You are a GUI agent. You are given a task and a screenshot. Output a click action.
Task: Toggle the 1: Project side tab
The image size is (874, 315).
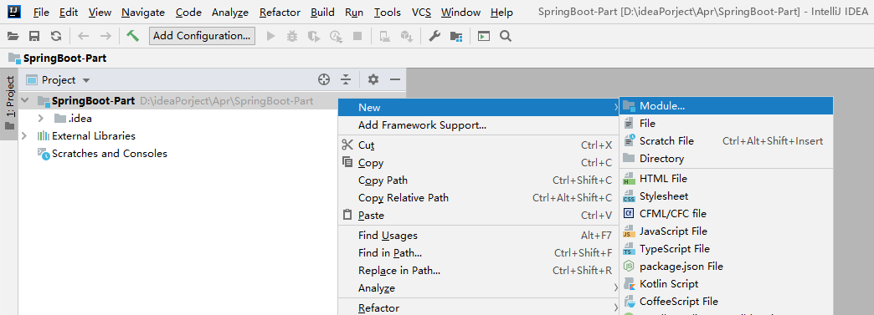[9, 103]
